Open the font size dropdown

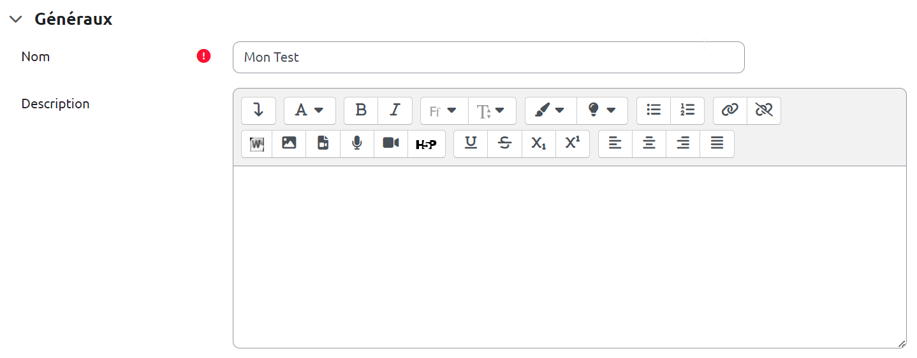[492, 111]
